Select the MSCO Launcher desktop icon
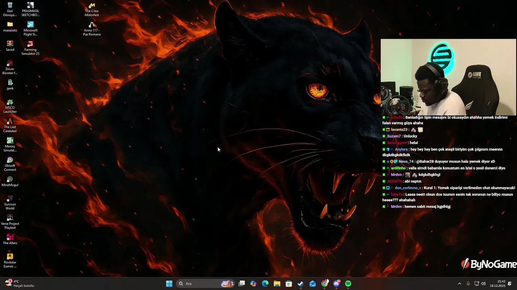This screenshot has width=517, height=290. click(x=10, y=106)
